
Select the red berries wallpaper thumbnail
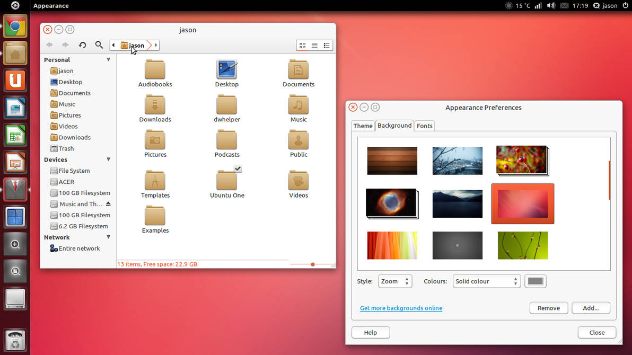pos(522,161)
